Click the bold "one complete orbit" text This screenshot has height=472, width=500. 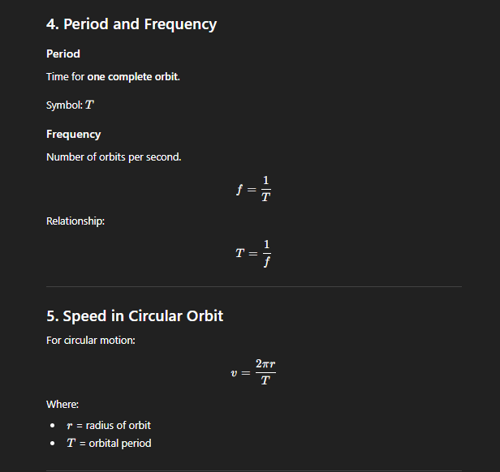click(133, 77)
